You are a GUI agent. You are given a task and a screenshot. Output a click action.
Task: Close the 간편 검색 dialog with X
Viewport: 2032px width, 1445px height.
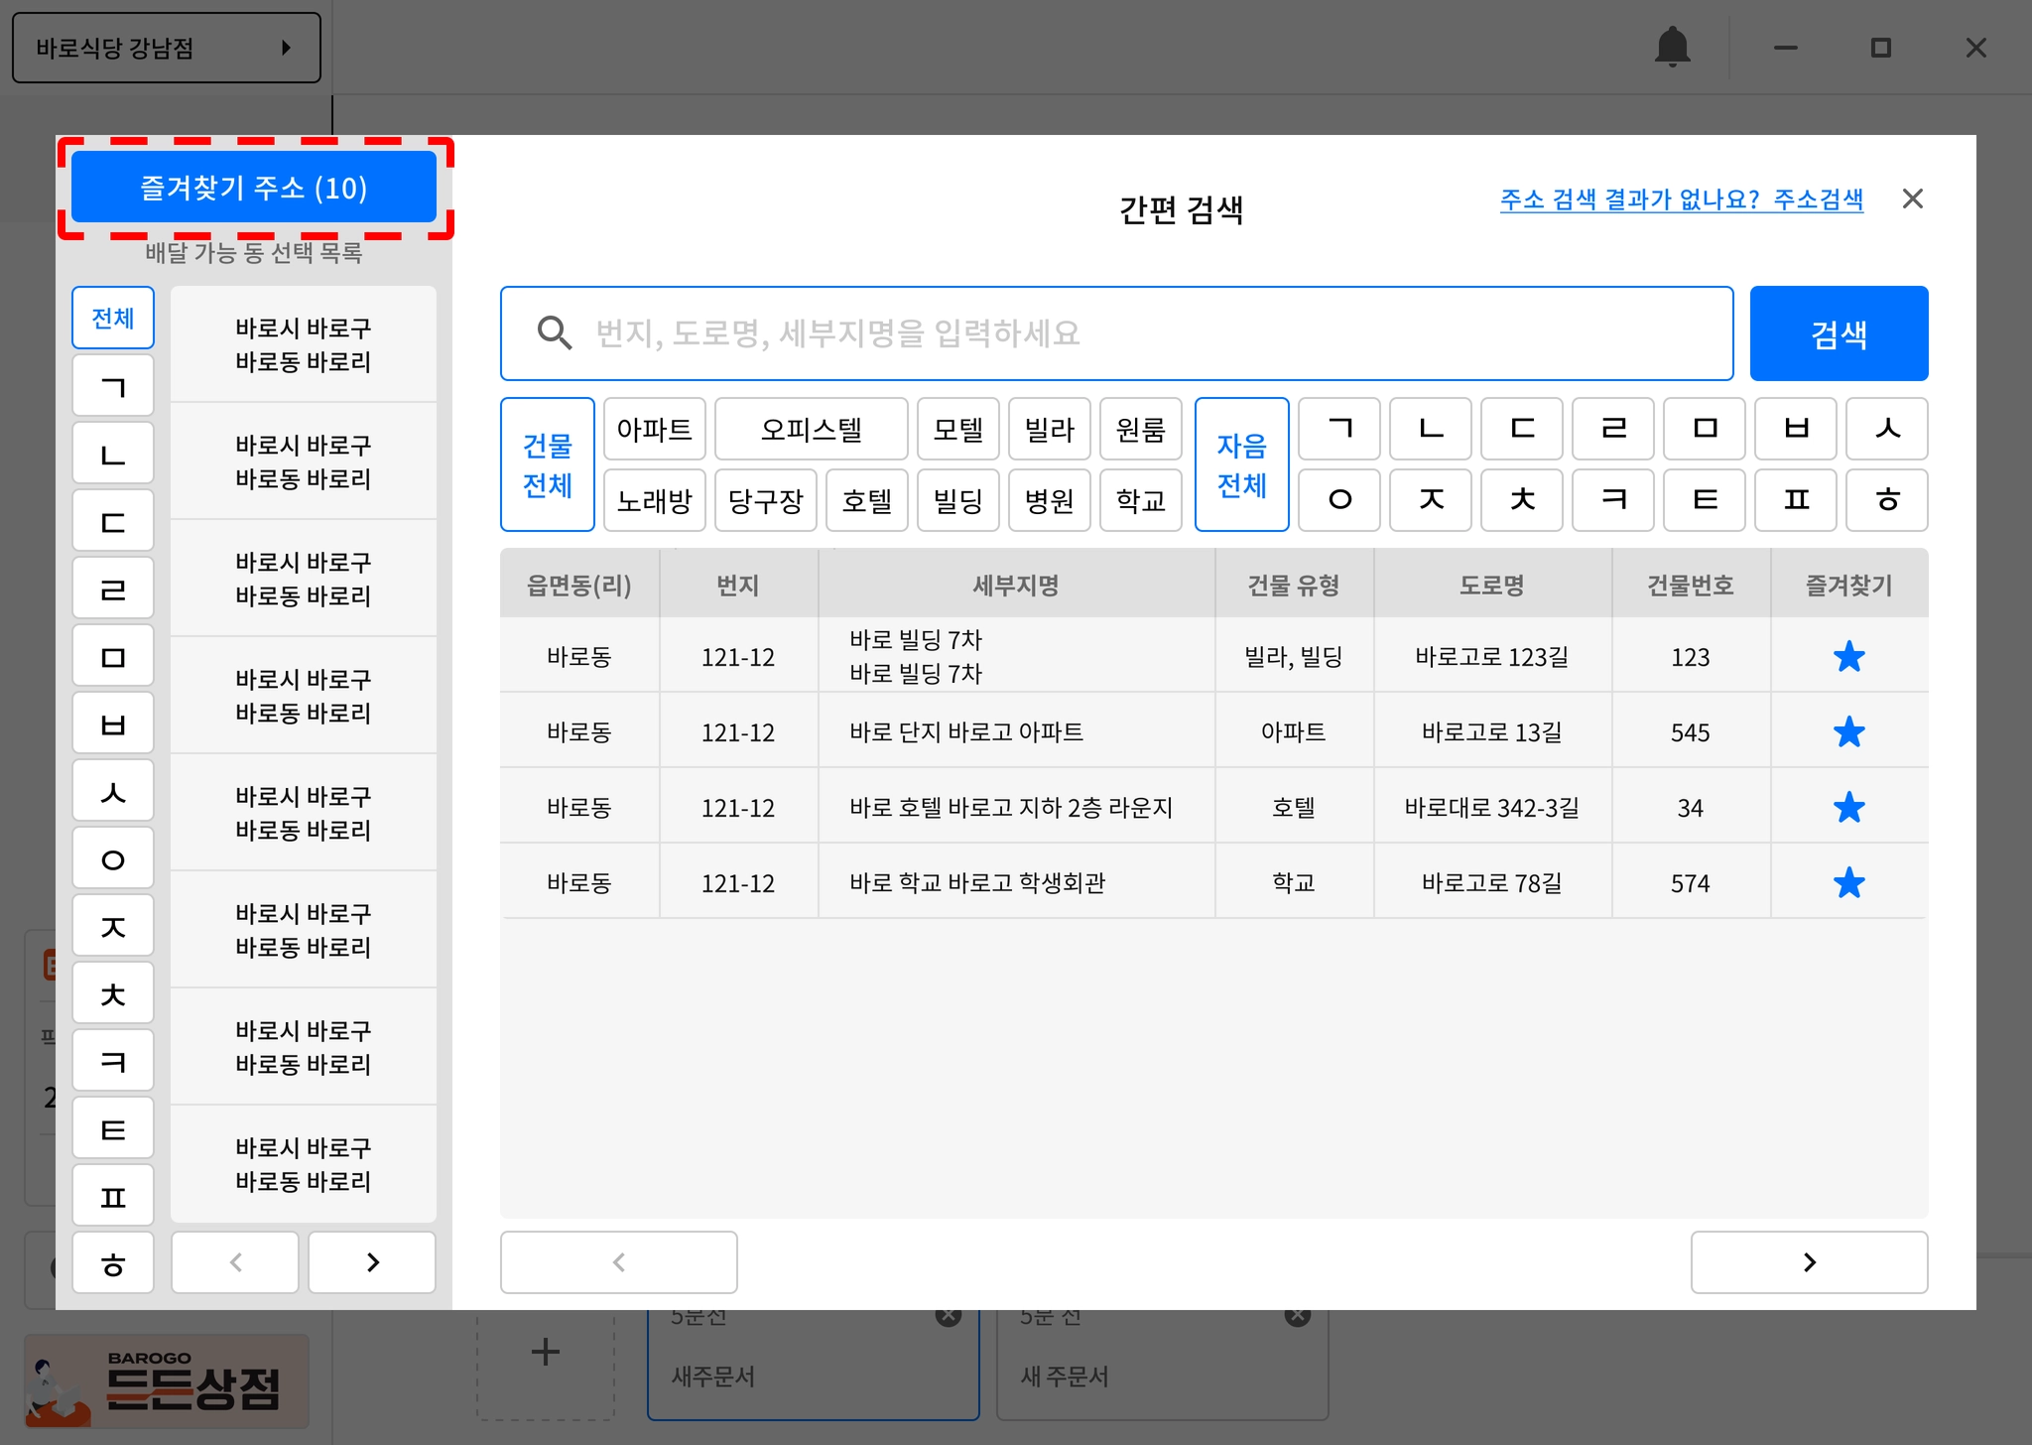[x=1912, y=199]
